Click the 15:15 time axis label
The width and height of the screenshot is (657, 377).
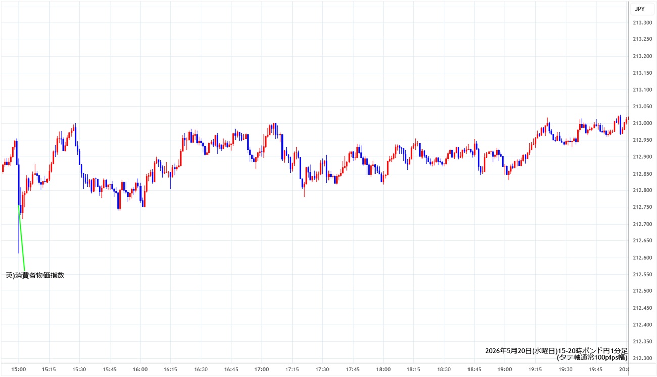click(x=49, y=369)
